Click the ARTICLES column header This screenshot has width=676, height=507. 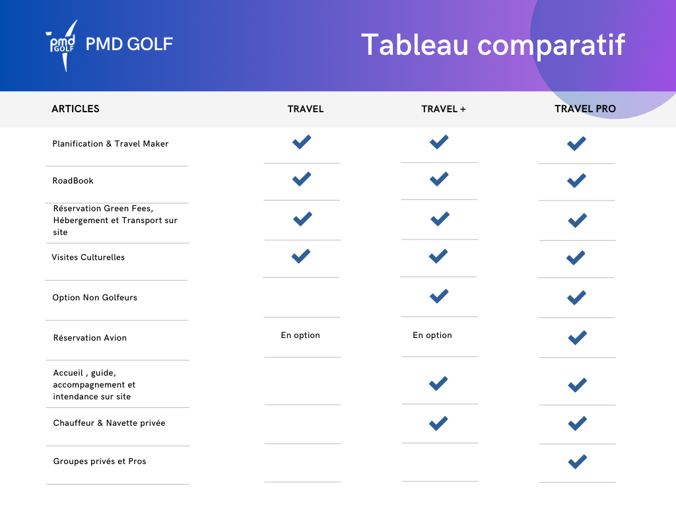click(x=75, y=109)
